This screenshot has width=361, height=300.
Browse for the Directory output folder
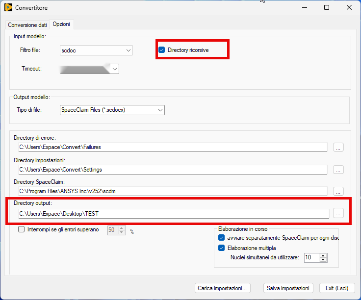[338, 213]
